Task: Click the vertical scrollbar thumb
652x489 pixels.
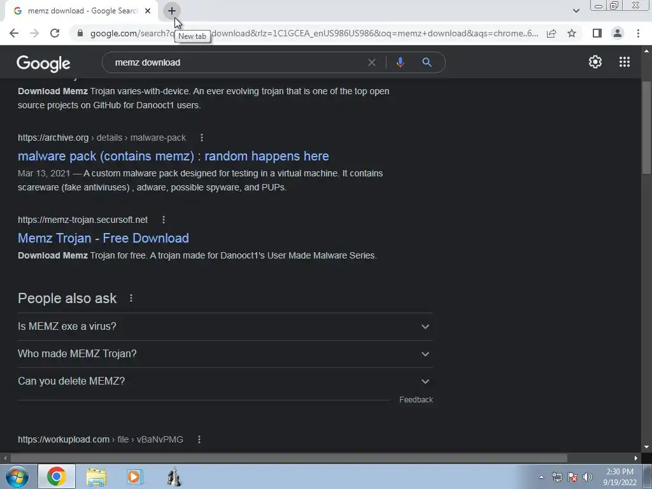Action: point(646,127)
